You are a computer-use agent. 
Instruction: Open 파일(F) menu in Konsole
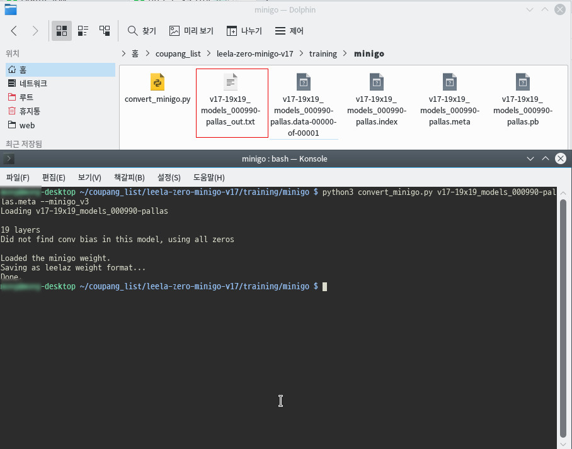(x=18, y=177)
